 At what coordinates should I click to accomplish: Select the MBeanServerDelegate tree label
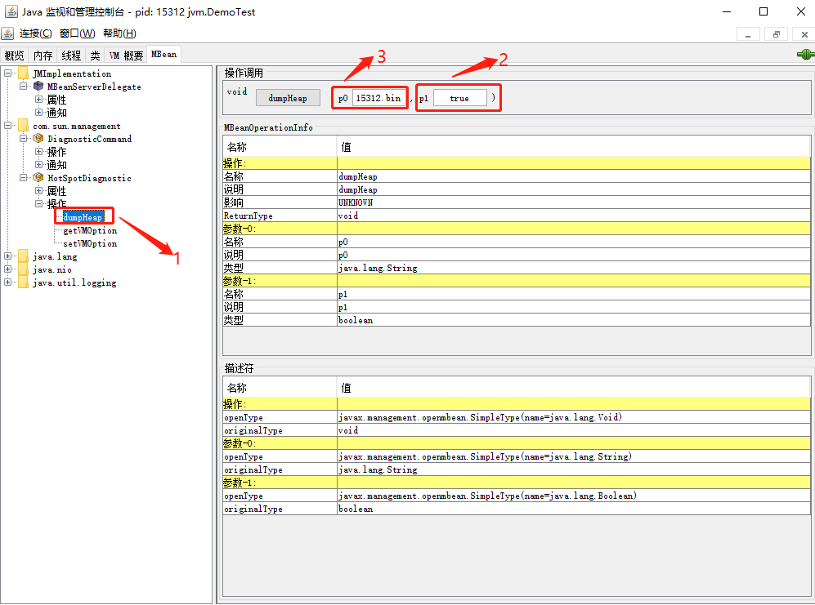click(x=94, y=87)
